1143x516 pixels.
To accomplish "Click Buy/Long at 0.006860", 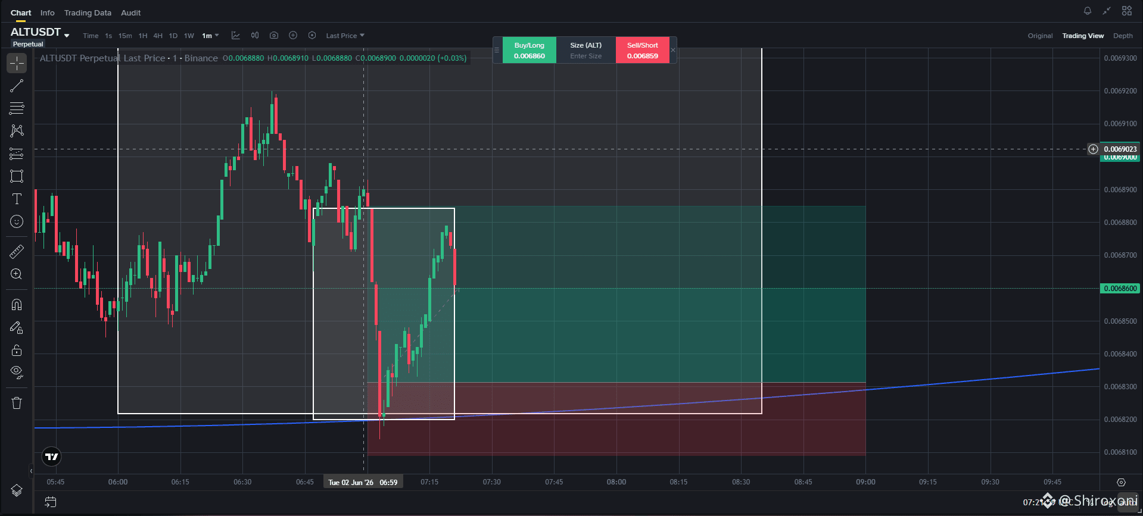I will 529,50.
